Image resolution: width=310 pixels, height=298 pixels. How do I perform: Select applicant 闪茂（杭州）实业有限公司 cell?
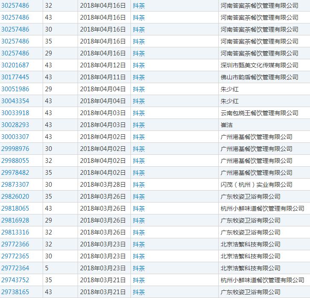(x=256, y=185)
